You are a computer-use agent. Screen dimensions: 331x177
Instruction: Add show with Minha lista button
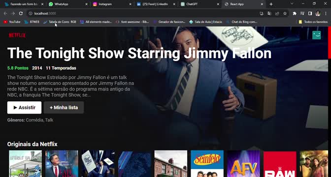(x=64, y=108)
